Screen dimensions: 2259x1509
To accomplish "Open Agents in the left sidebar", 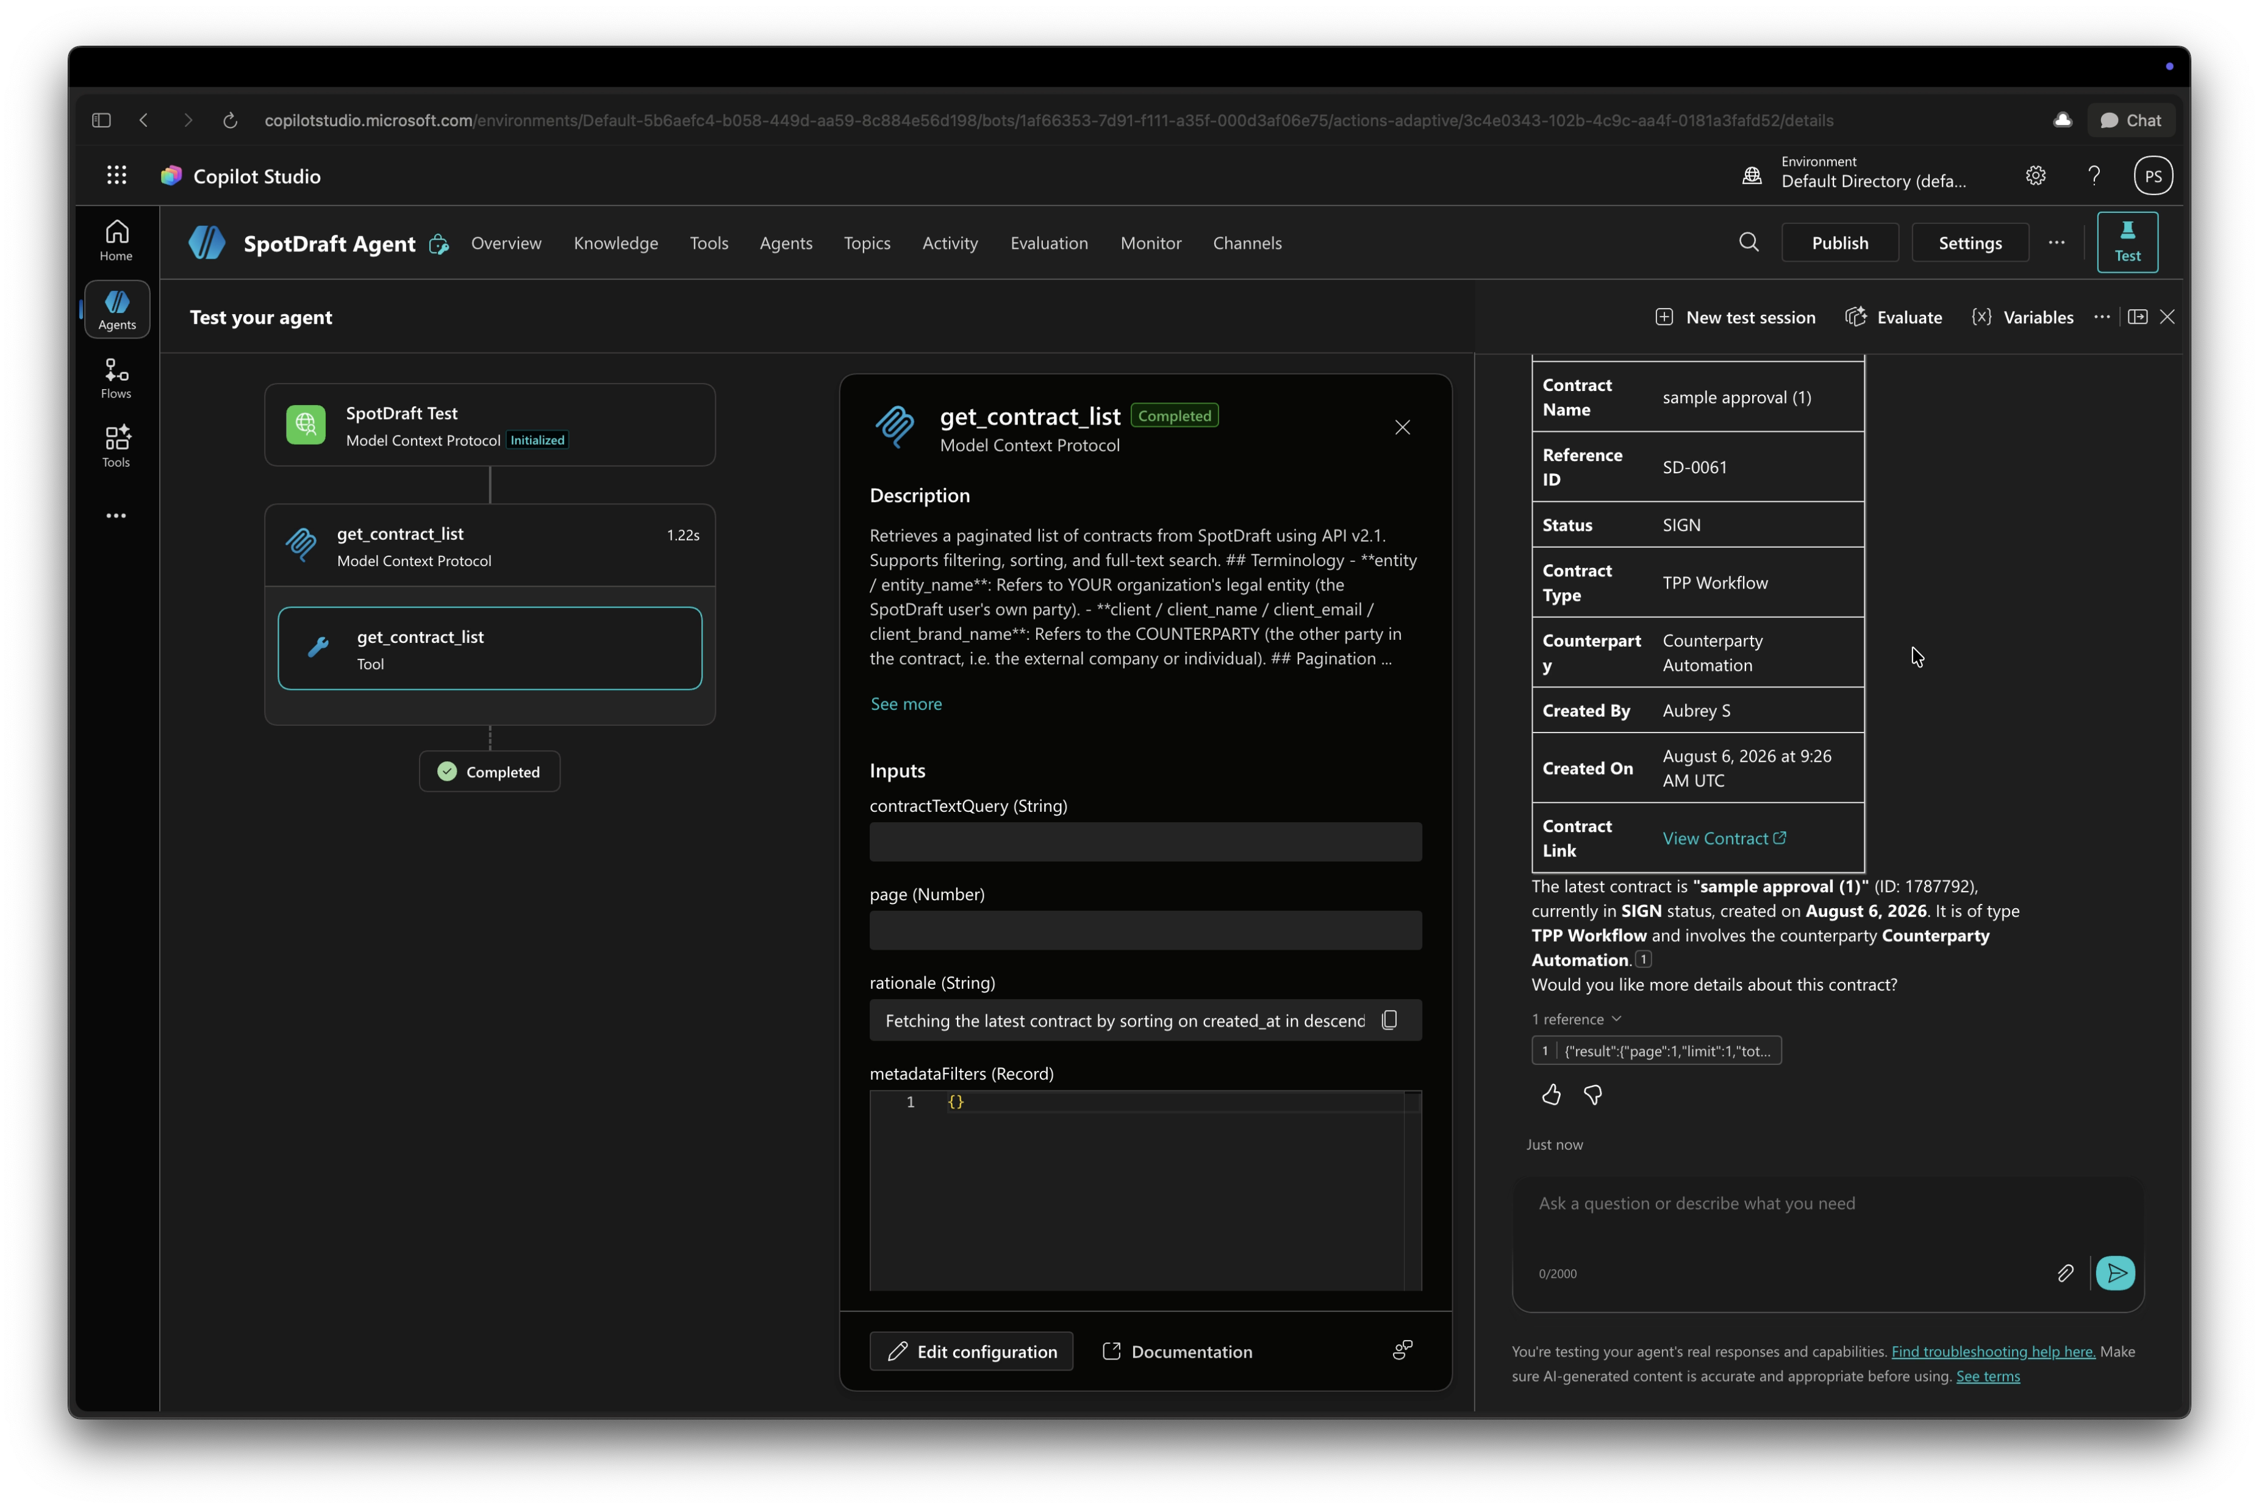I will click(x=116, y=310).
